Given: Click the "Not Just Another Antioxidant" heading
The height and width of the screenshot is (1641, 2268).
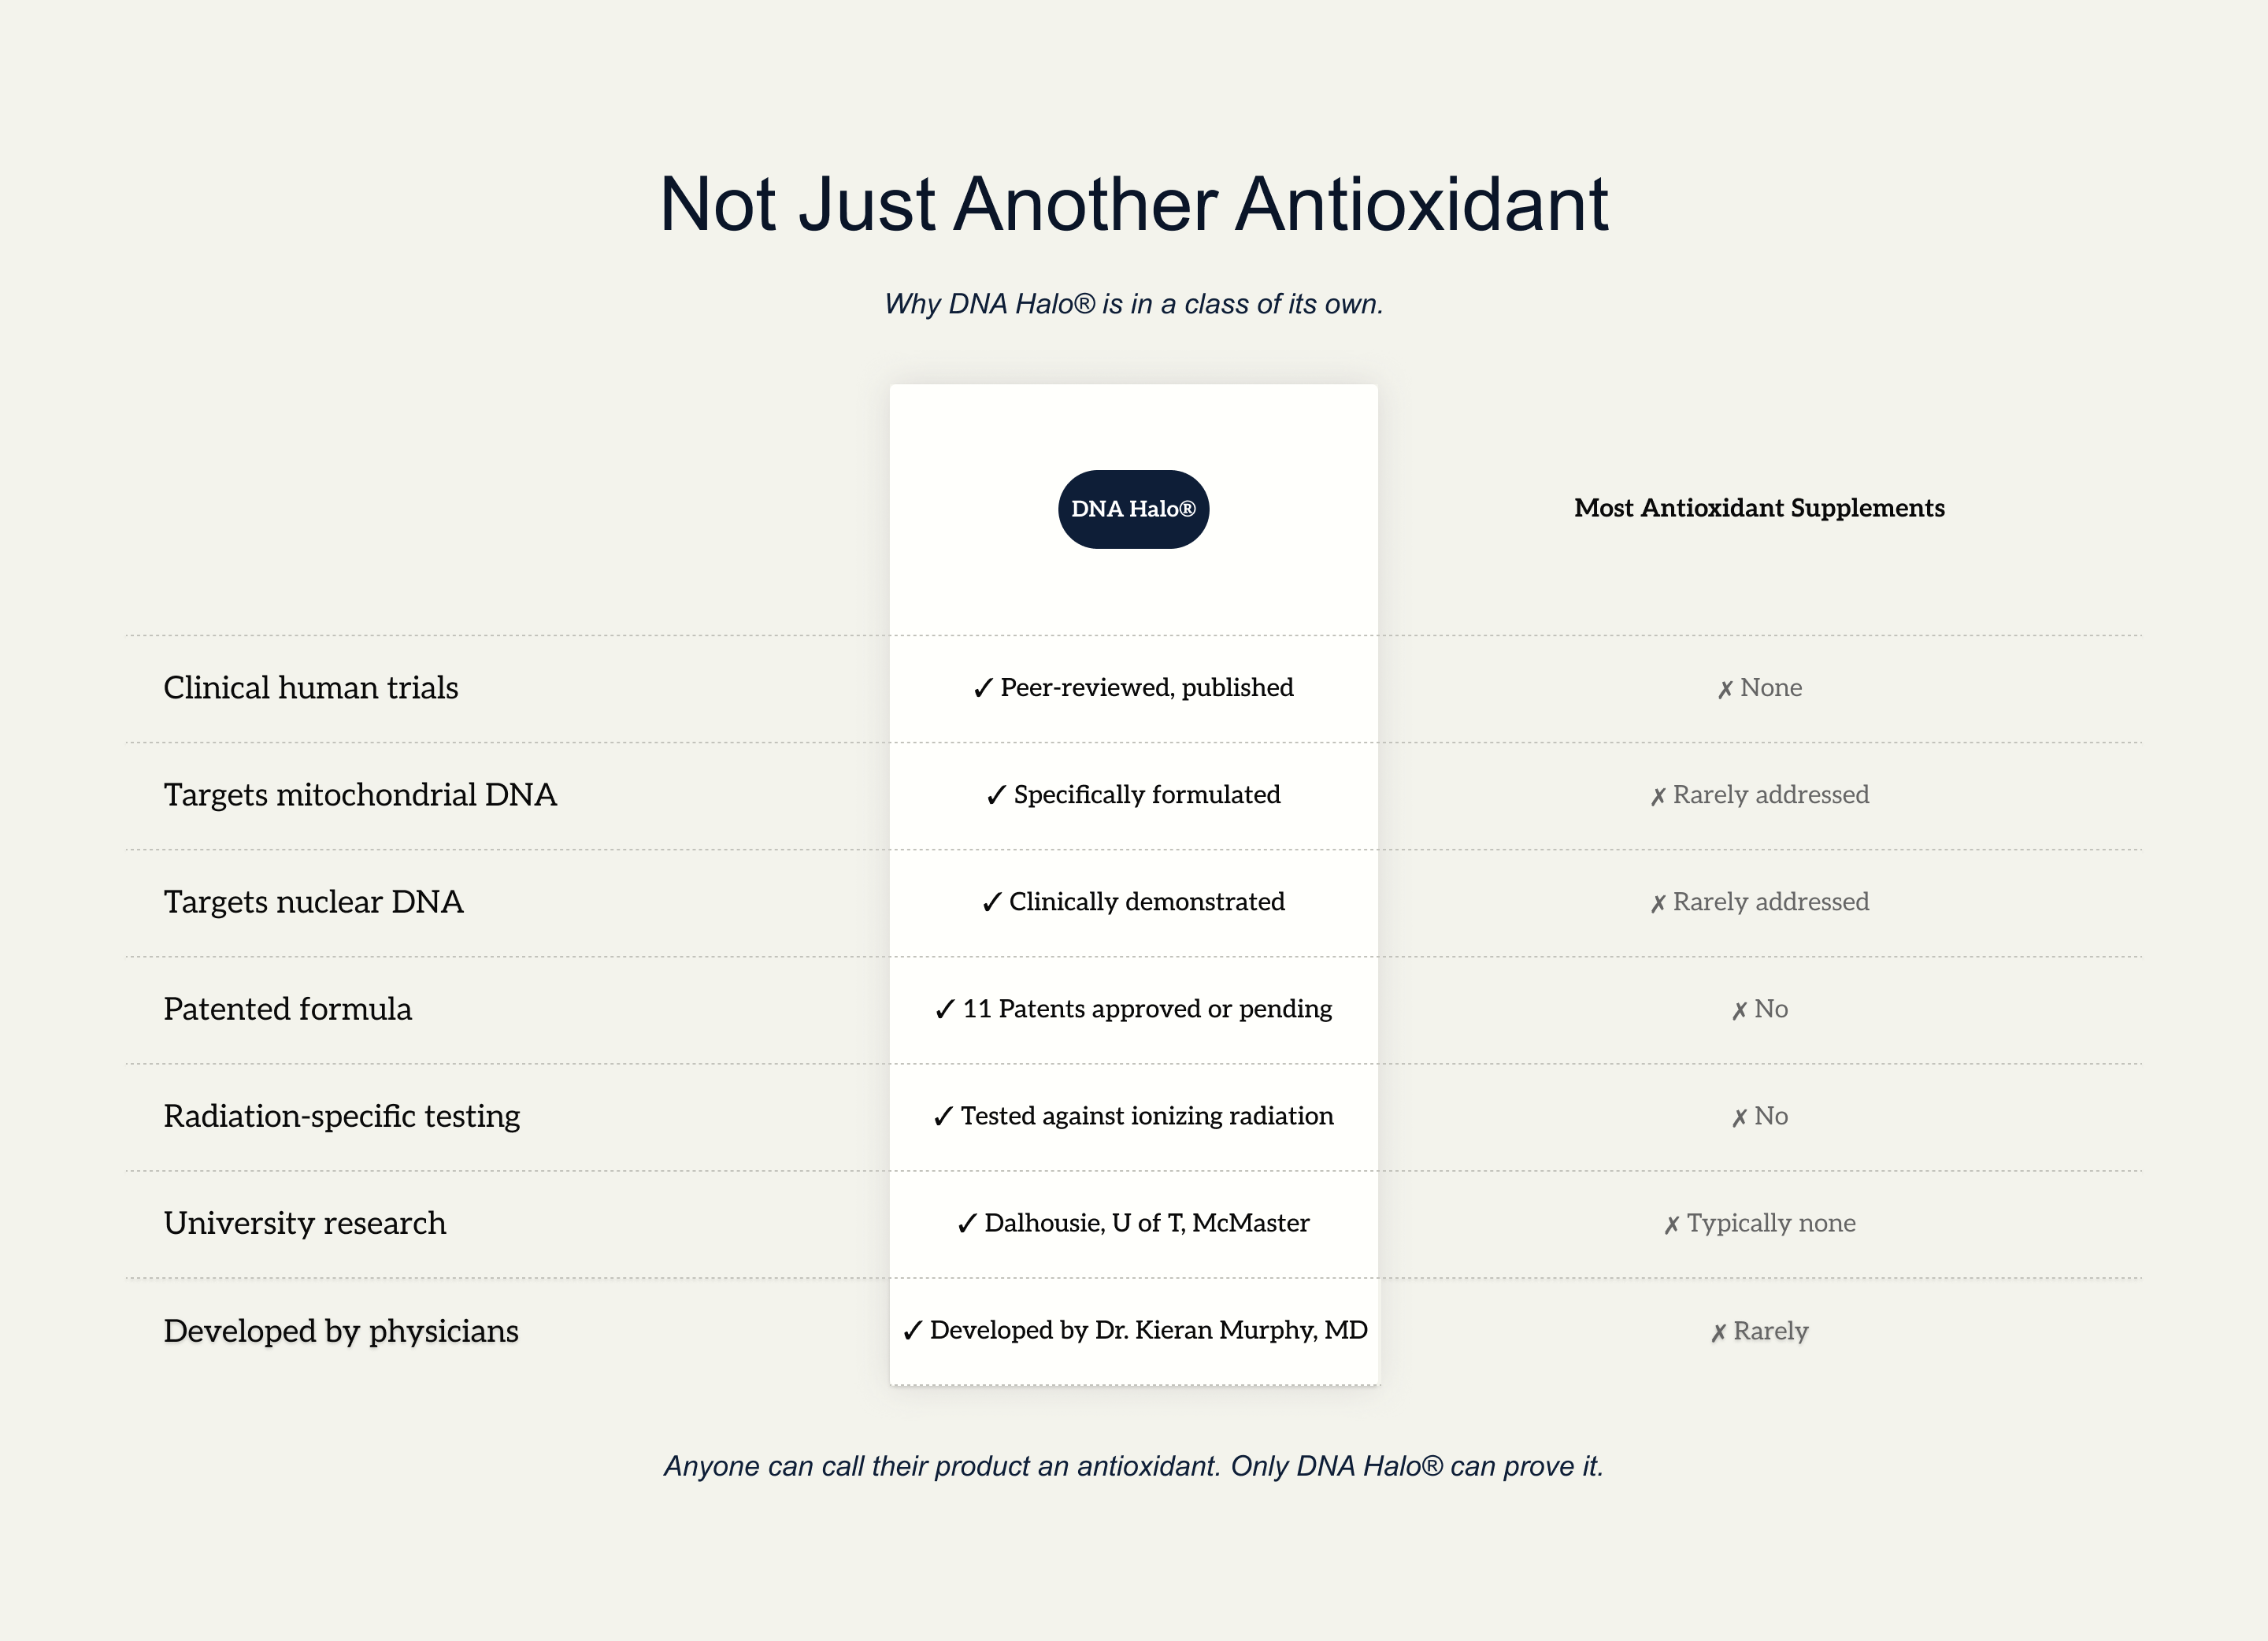Looking at the screenshot, I should point(1134,205).
